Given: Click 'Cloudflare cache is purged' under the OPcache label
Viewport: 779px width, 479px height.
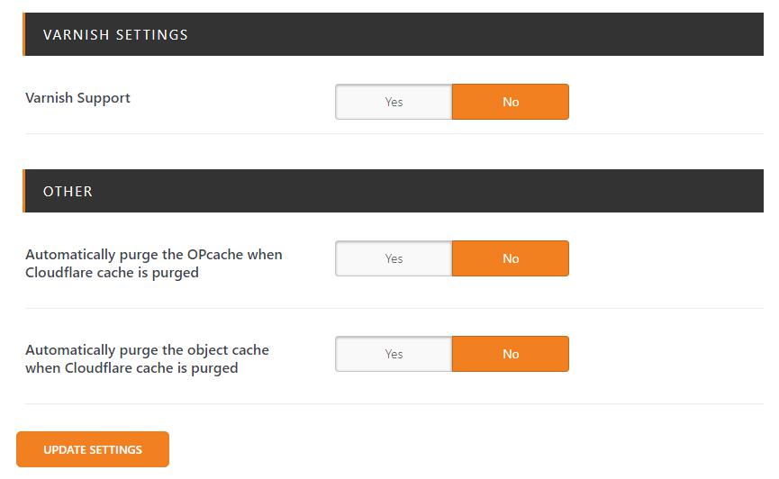Looking at the screenshot, I should [x=112, y=273].
